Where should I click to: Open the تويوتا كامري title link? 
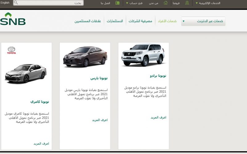(x=40, y=102)
